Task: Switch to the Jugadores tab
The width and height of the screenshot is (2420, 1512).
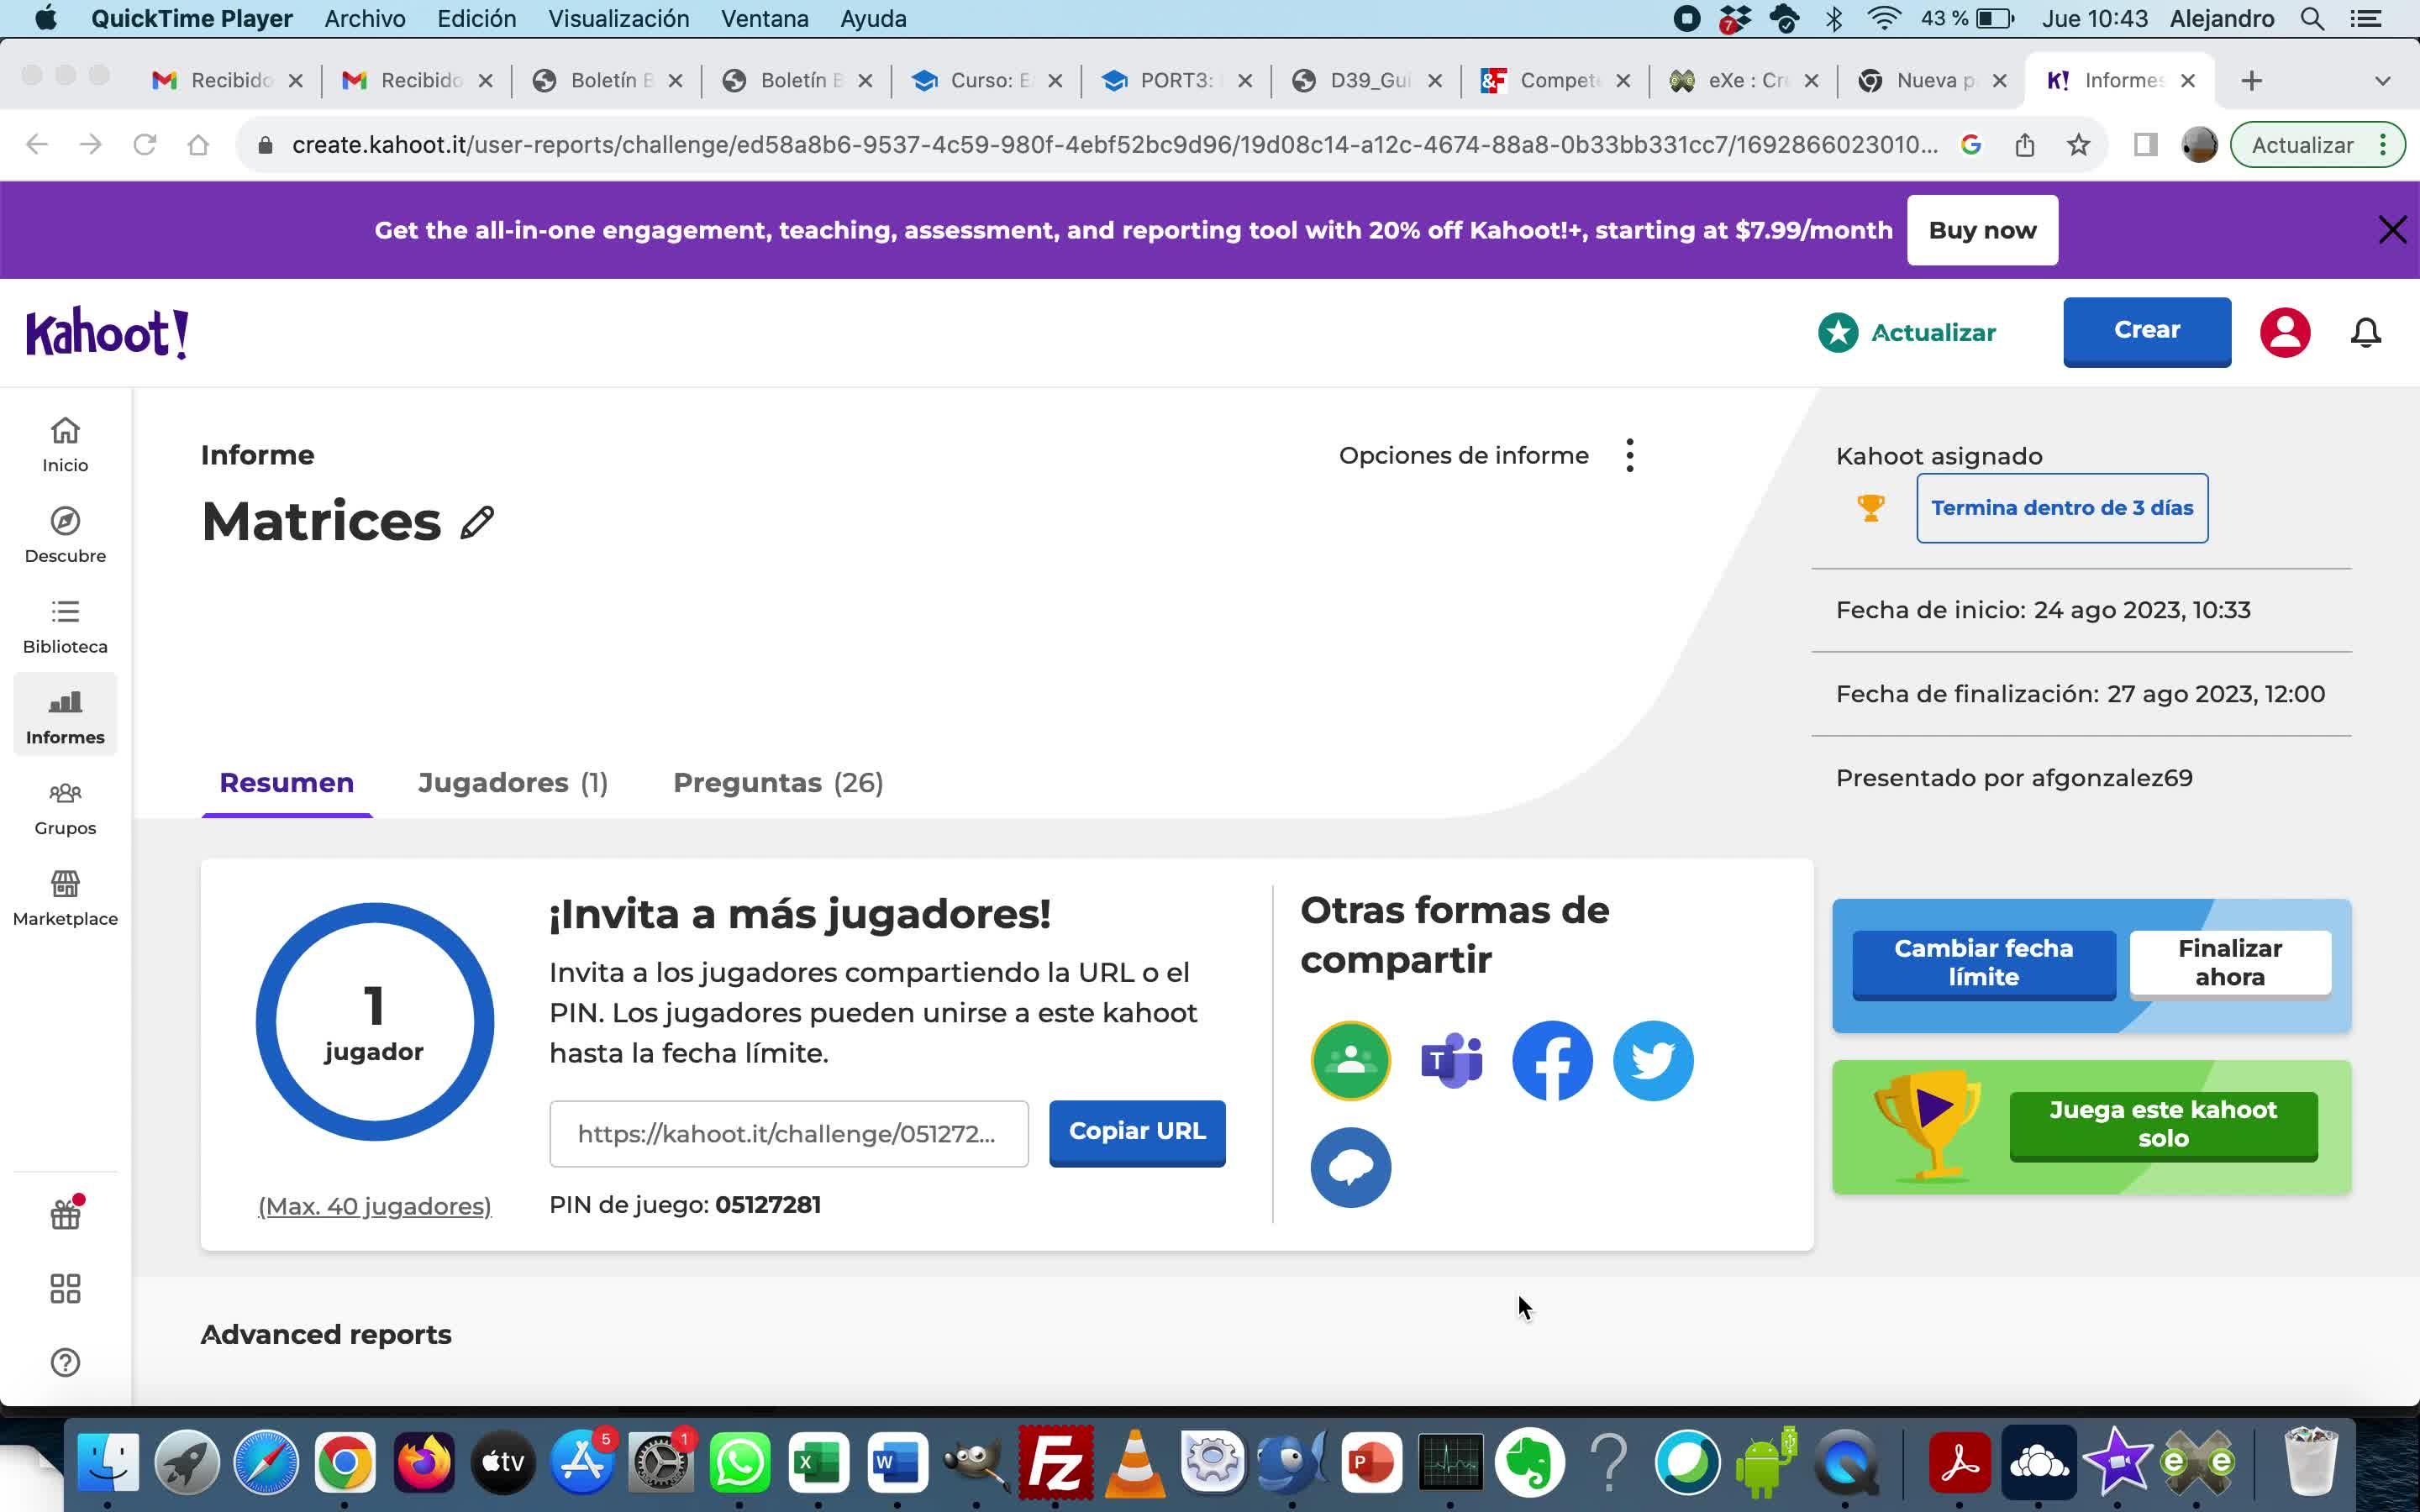Action: pos(512,783)
